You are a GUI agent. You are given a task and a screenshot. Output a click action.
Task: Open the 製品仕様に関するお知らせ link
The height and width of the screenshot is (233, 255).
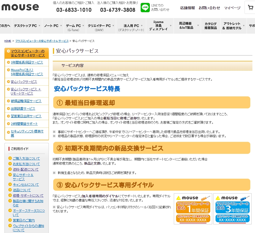[28, 203]
